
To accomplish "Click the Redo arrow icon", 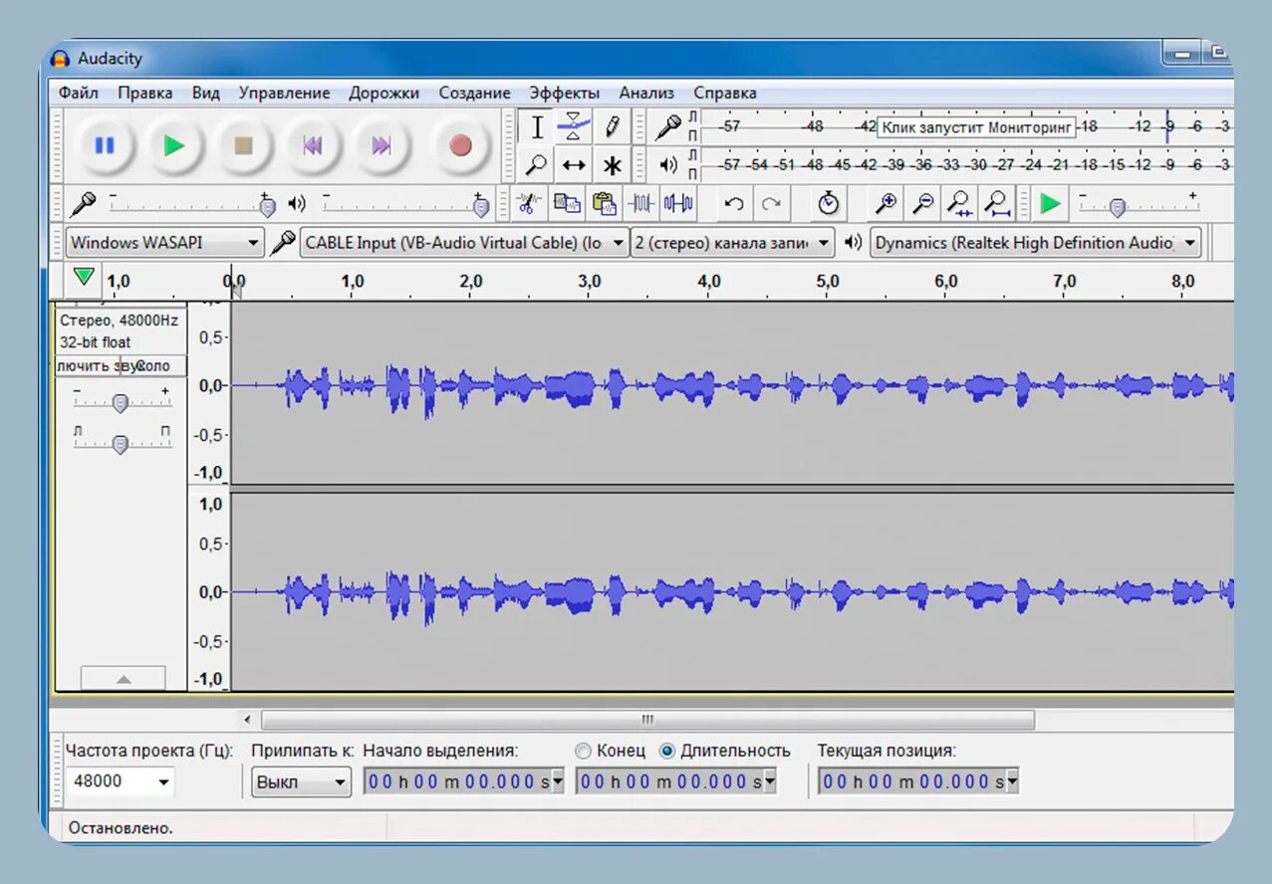I will coord(771,204).
